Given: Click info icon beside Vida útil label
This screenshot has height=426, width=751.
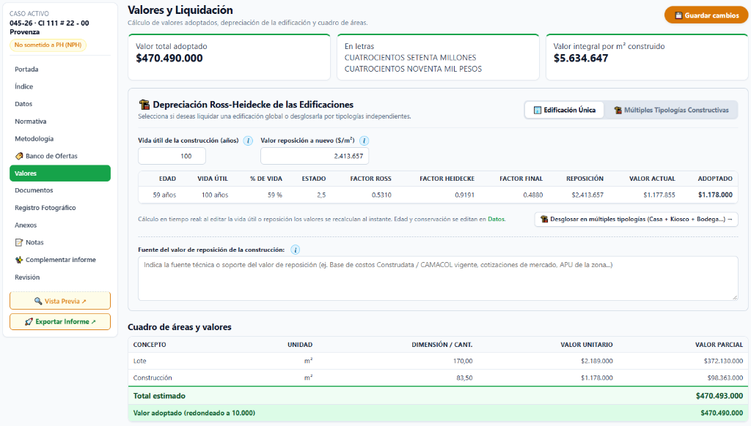Looking at the screenshot, I should point(248,141).
